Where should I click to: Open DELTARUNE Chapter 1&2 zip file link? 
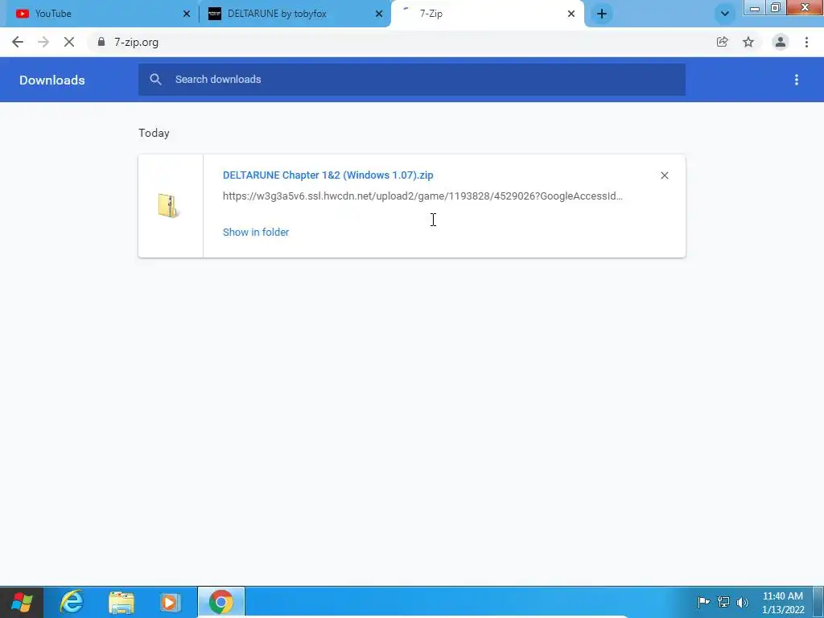point(328,175)
